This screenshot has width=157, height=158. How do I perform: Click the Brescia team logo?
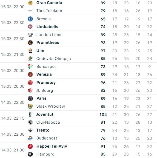[30, 19]
